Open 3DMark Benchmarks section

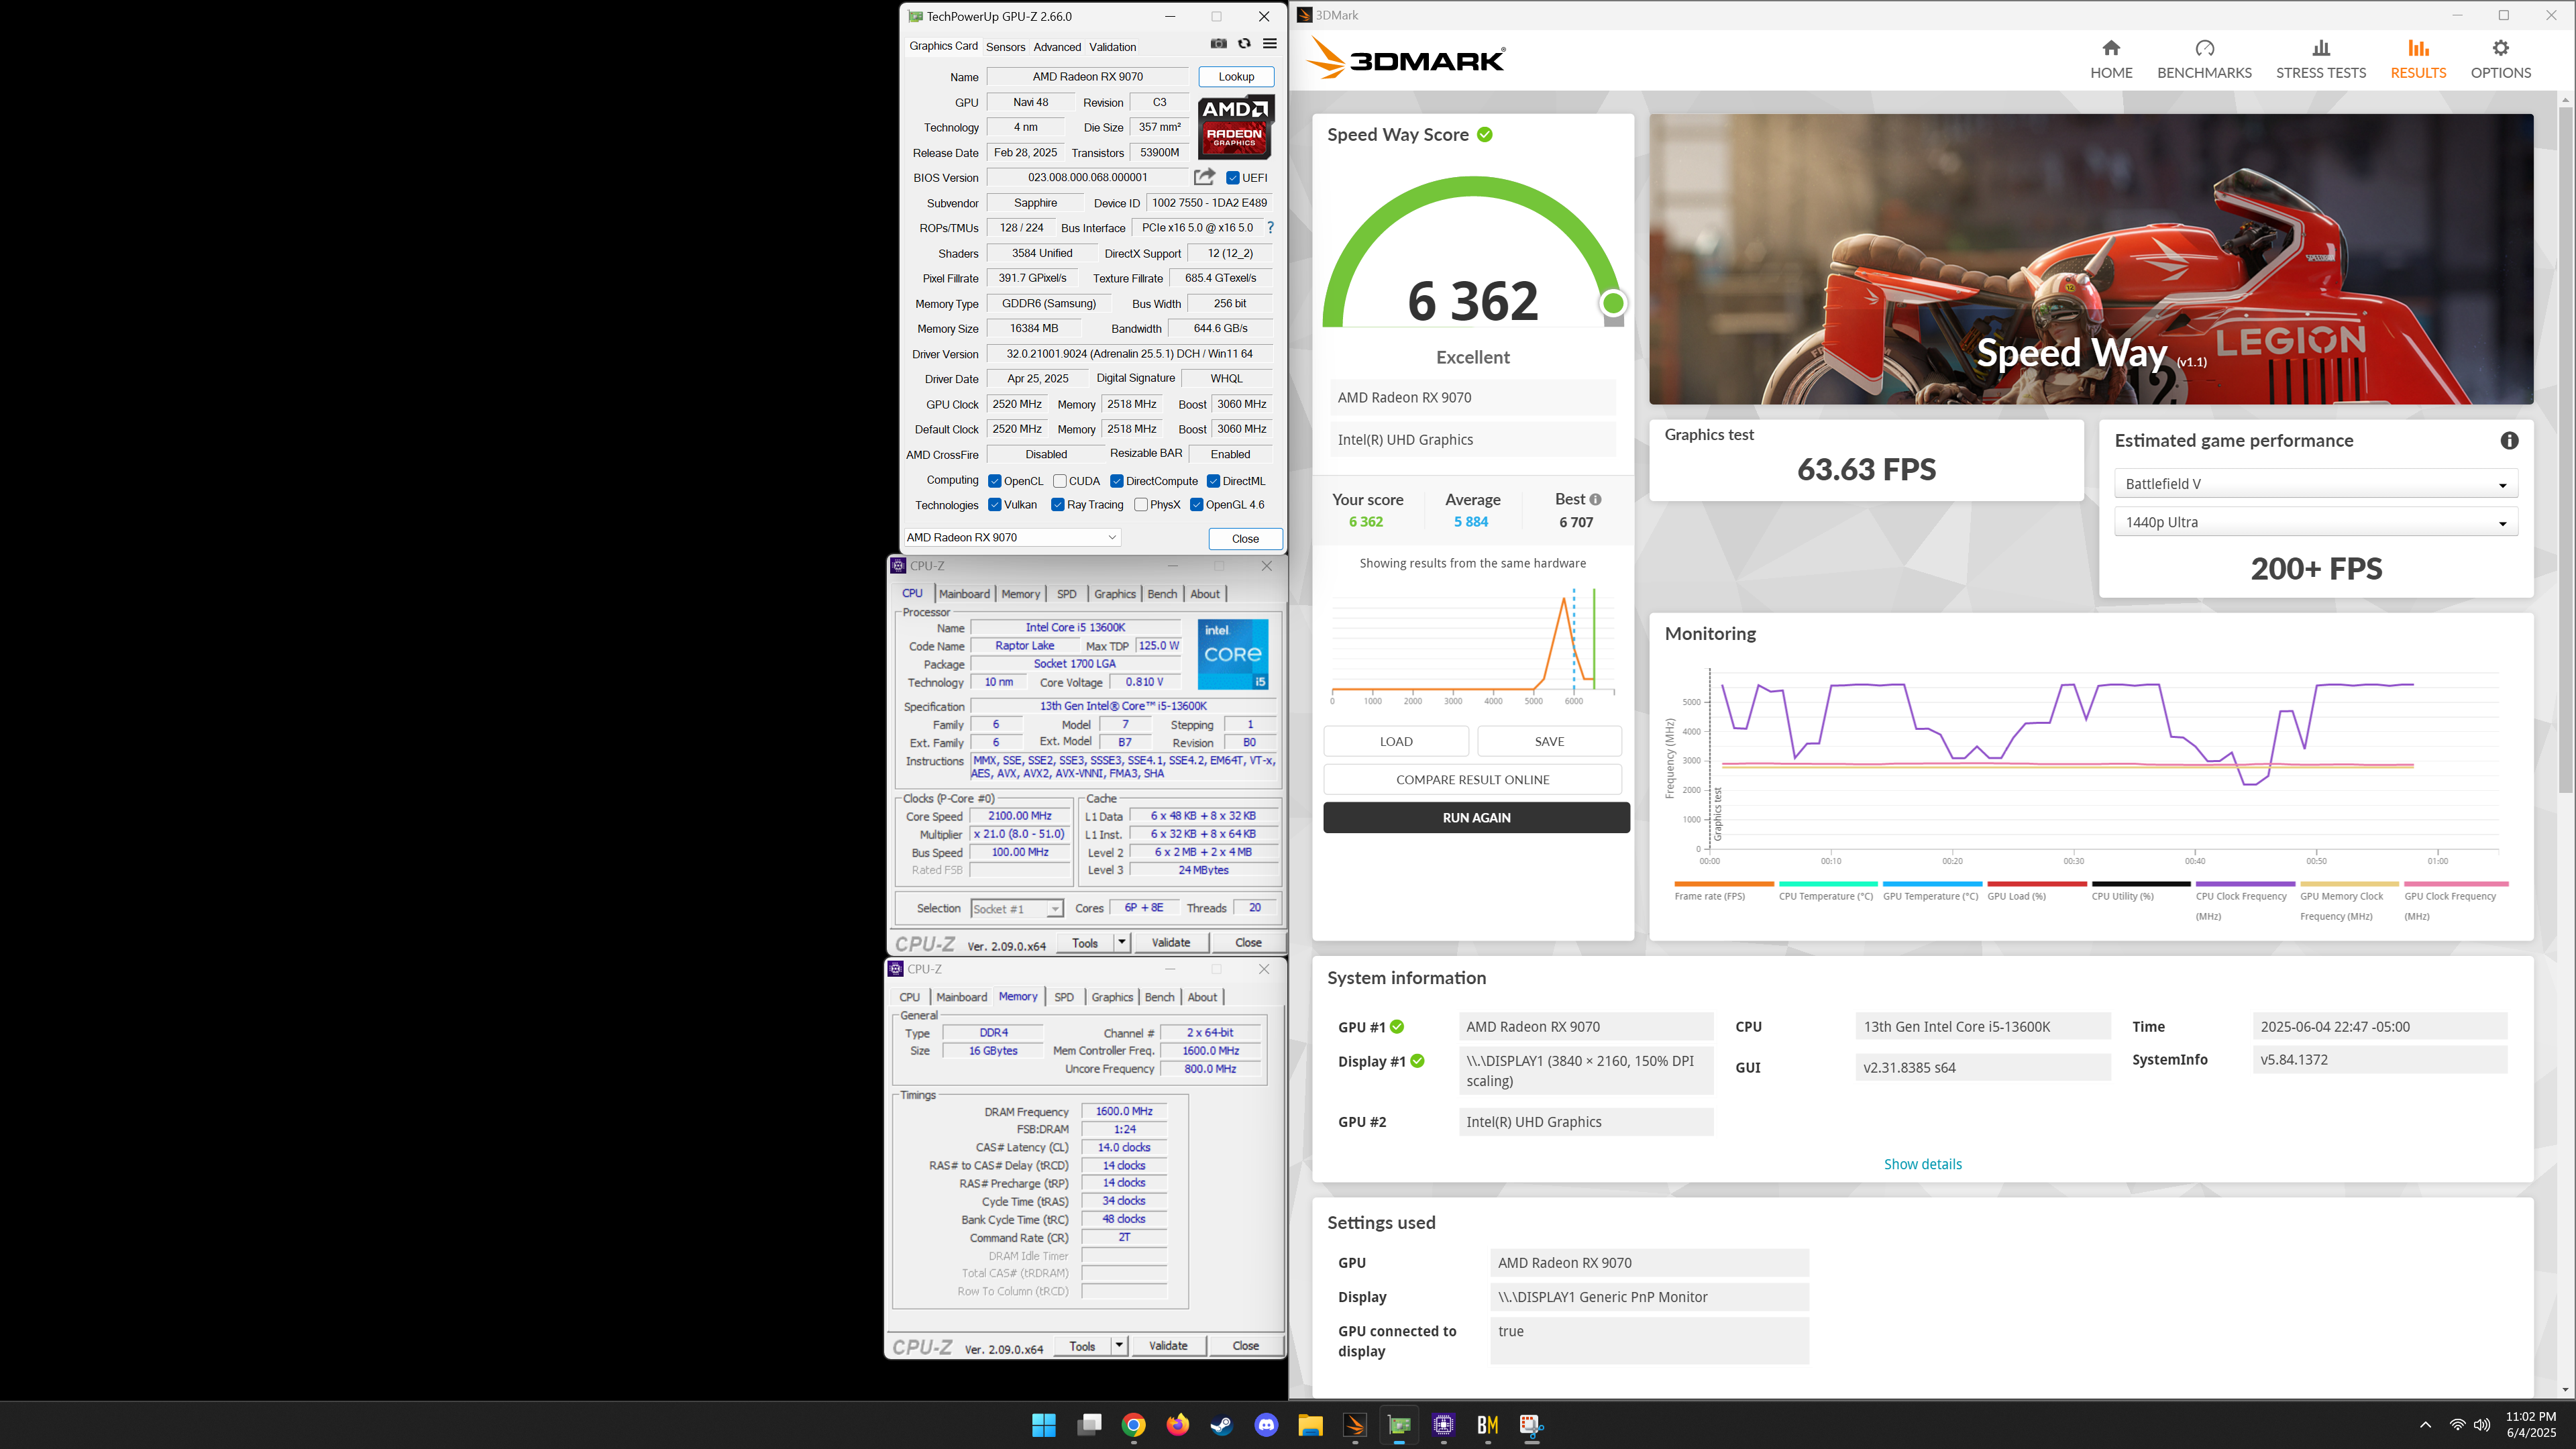point(2204,59)
